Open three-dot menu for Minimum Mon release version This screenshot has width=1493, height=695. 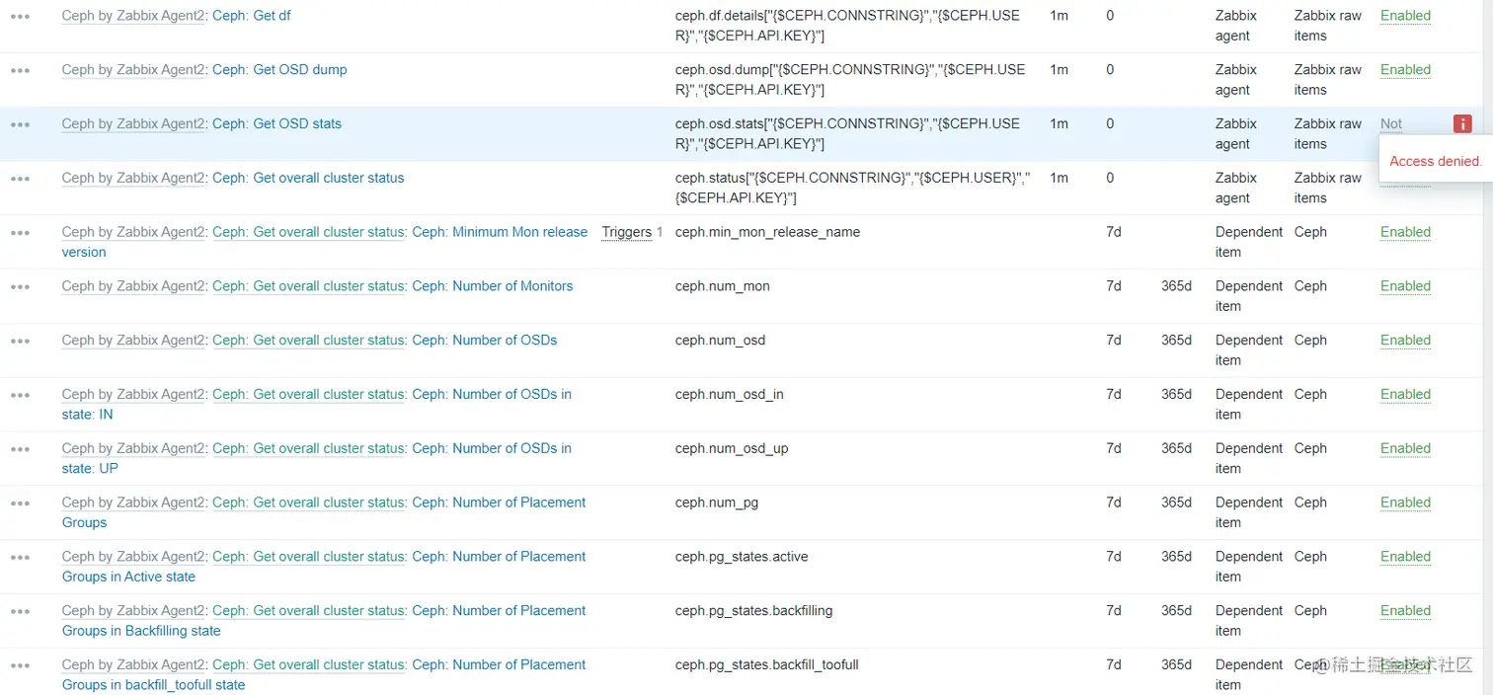click(21, 233)
